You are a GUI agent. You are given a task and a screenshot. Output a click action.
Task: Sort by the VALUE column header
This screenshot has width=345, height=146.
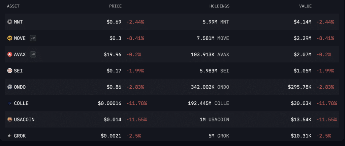[x=305, y=6]
